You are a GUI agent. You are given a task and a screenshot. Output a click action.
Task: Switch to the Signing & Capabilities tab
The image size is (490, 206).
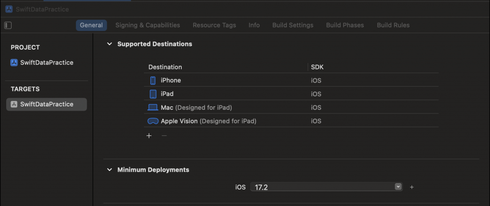(x=147, y=25)
